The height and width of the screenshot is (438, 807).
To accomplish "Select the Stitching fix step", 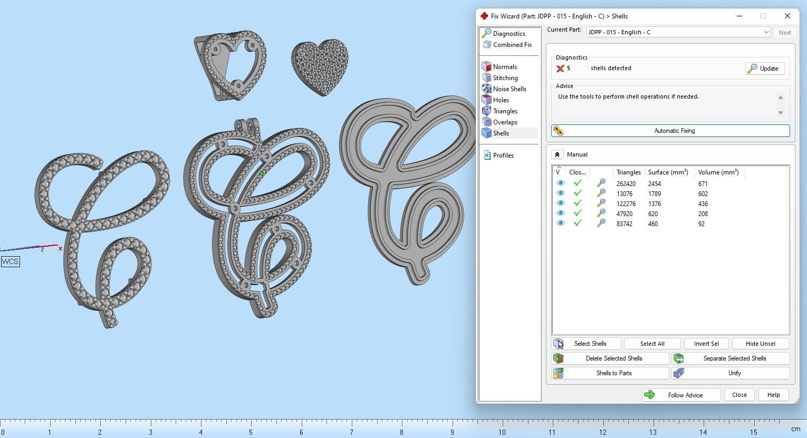I will pyautogui.click(x=505, y=77).
